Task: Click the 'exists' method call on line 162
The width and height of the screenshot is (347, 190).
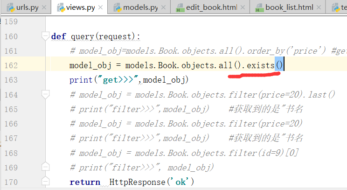Action: (260, 65)
